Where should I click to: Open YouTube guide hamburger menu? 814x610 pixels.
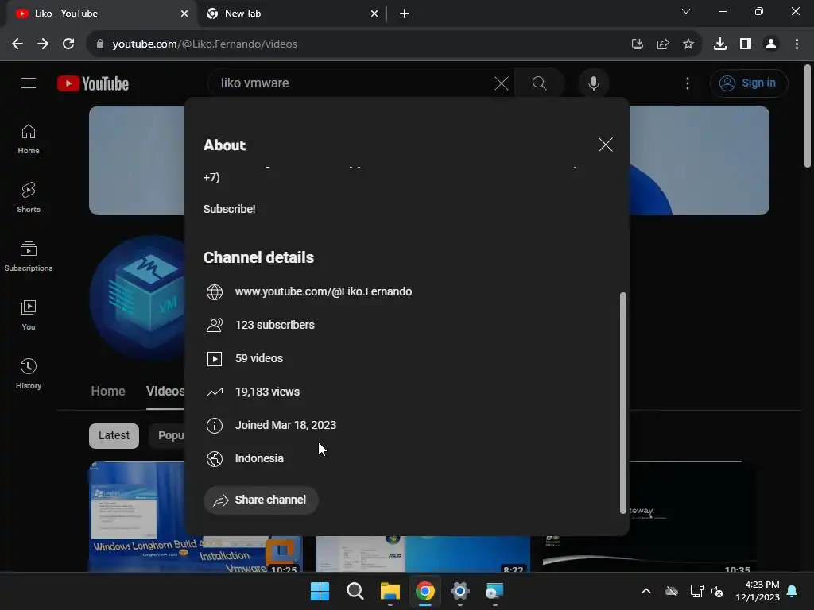tap(29, 83)
